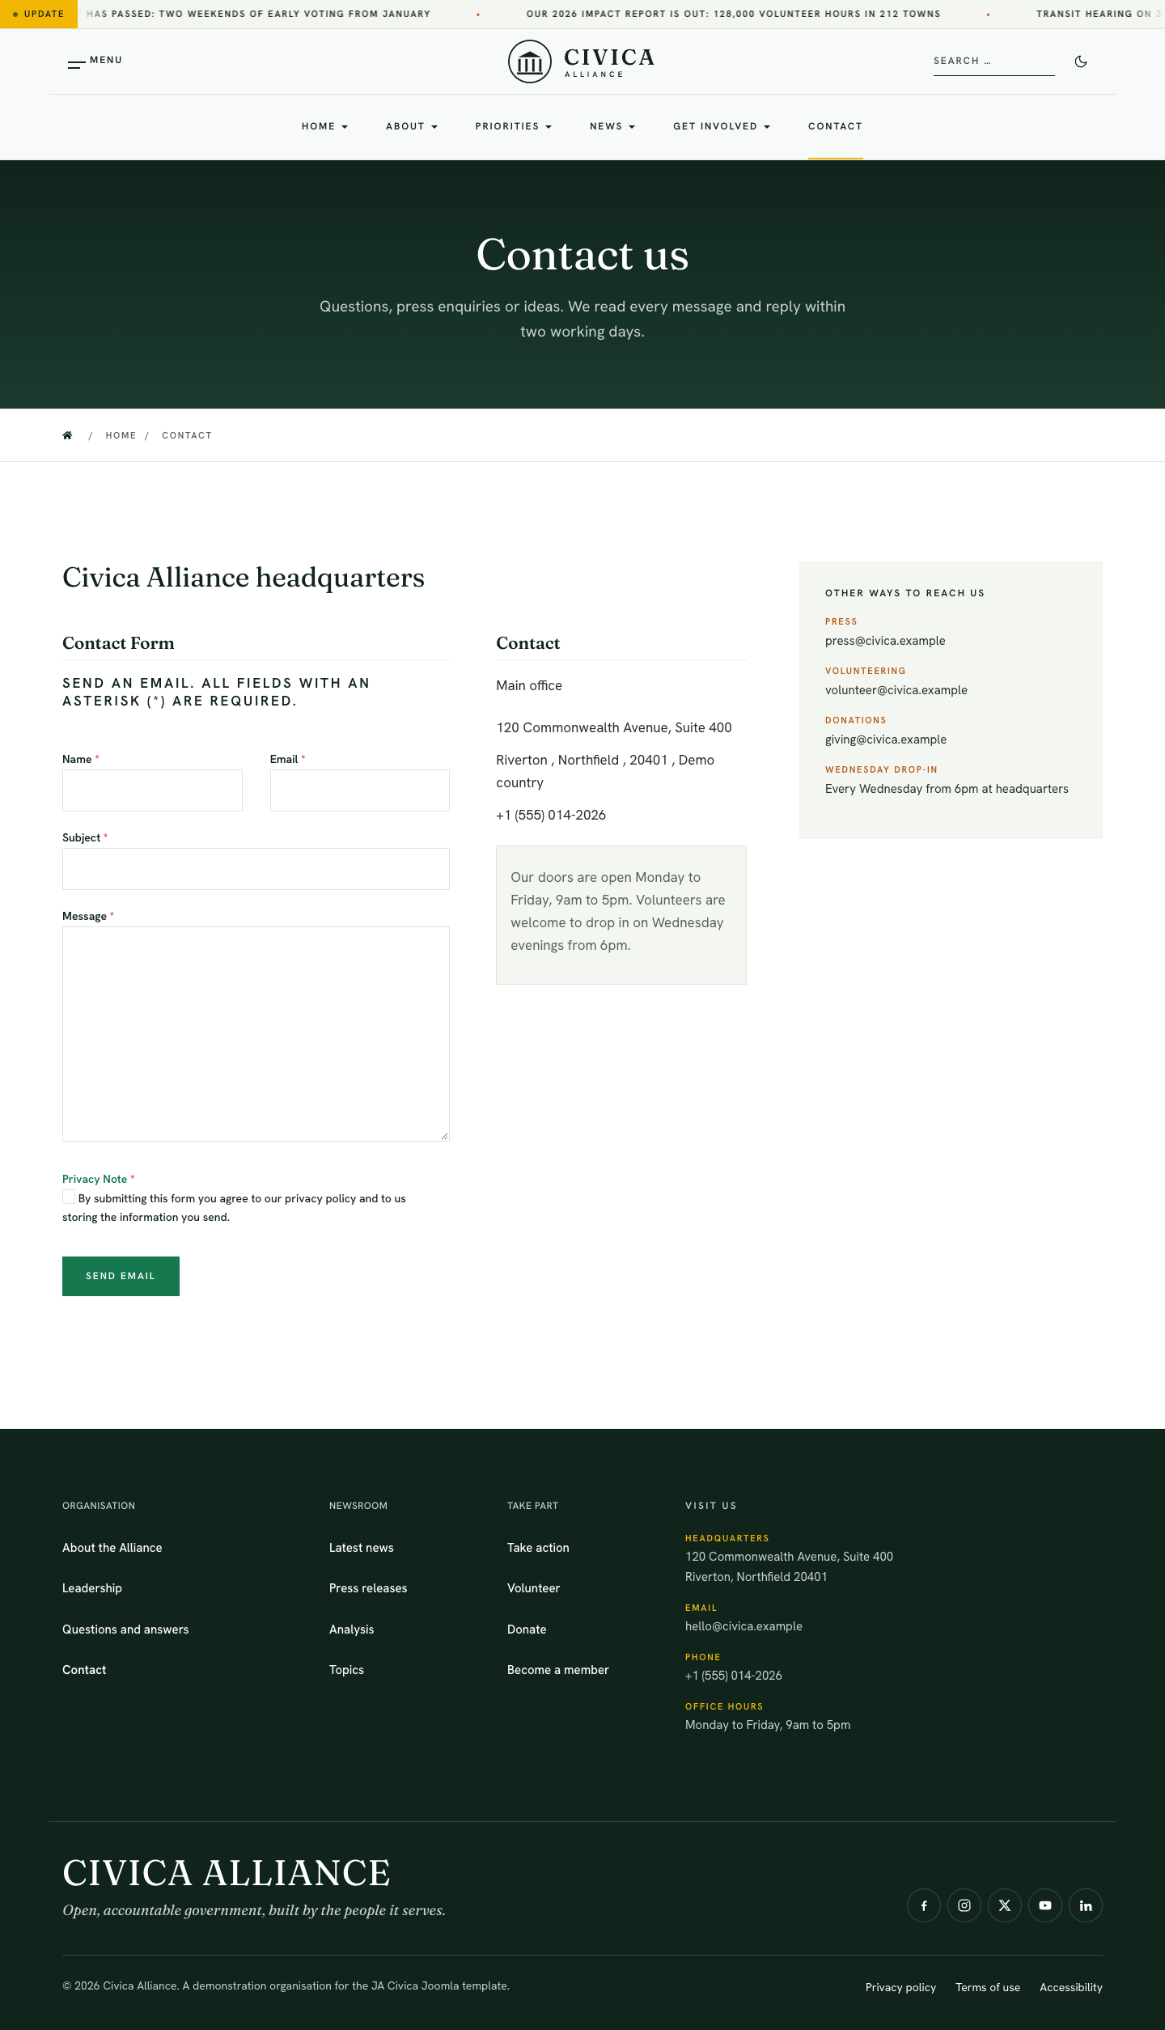Click the breadcrumb home icon
The image size is (1165, 2030).
pos(67,435)
